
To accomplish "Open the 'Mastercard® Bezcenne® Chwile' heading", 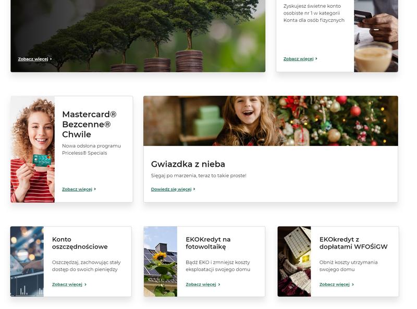I will coord(89,124).
